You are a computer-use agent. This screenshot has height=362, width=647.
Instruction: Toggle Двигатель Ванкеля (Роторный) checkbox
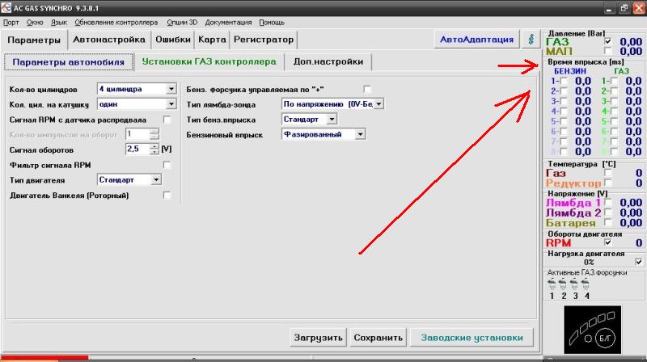tap(167, 195)
